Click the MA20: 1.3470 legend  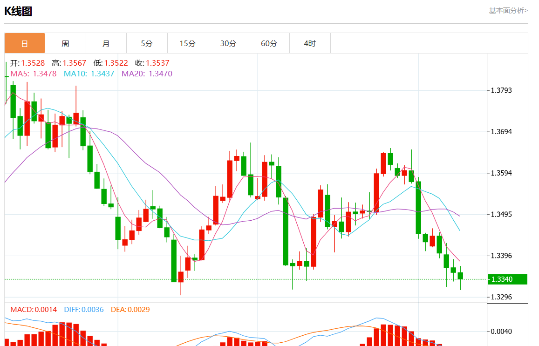click(x=147, y=74)
